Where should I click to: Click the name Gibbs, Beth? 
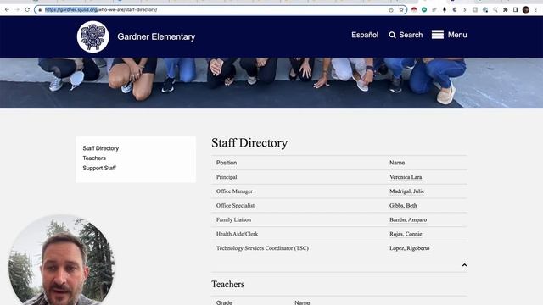tap(403, 205)
